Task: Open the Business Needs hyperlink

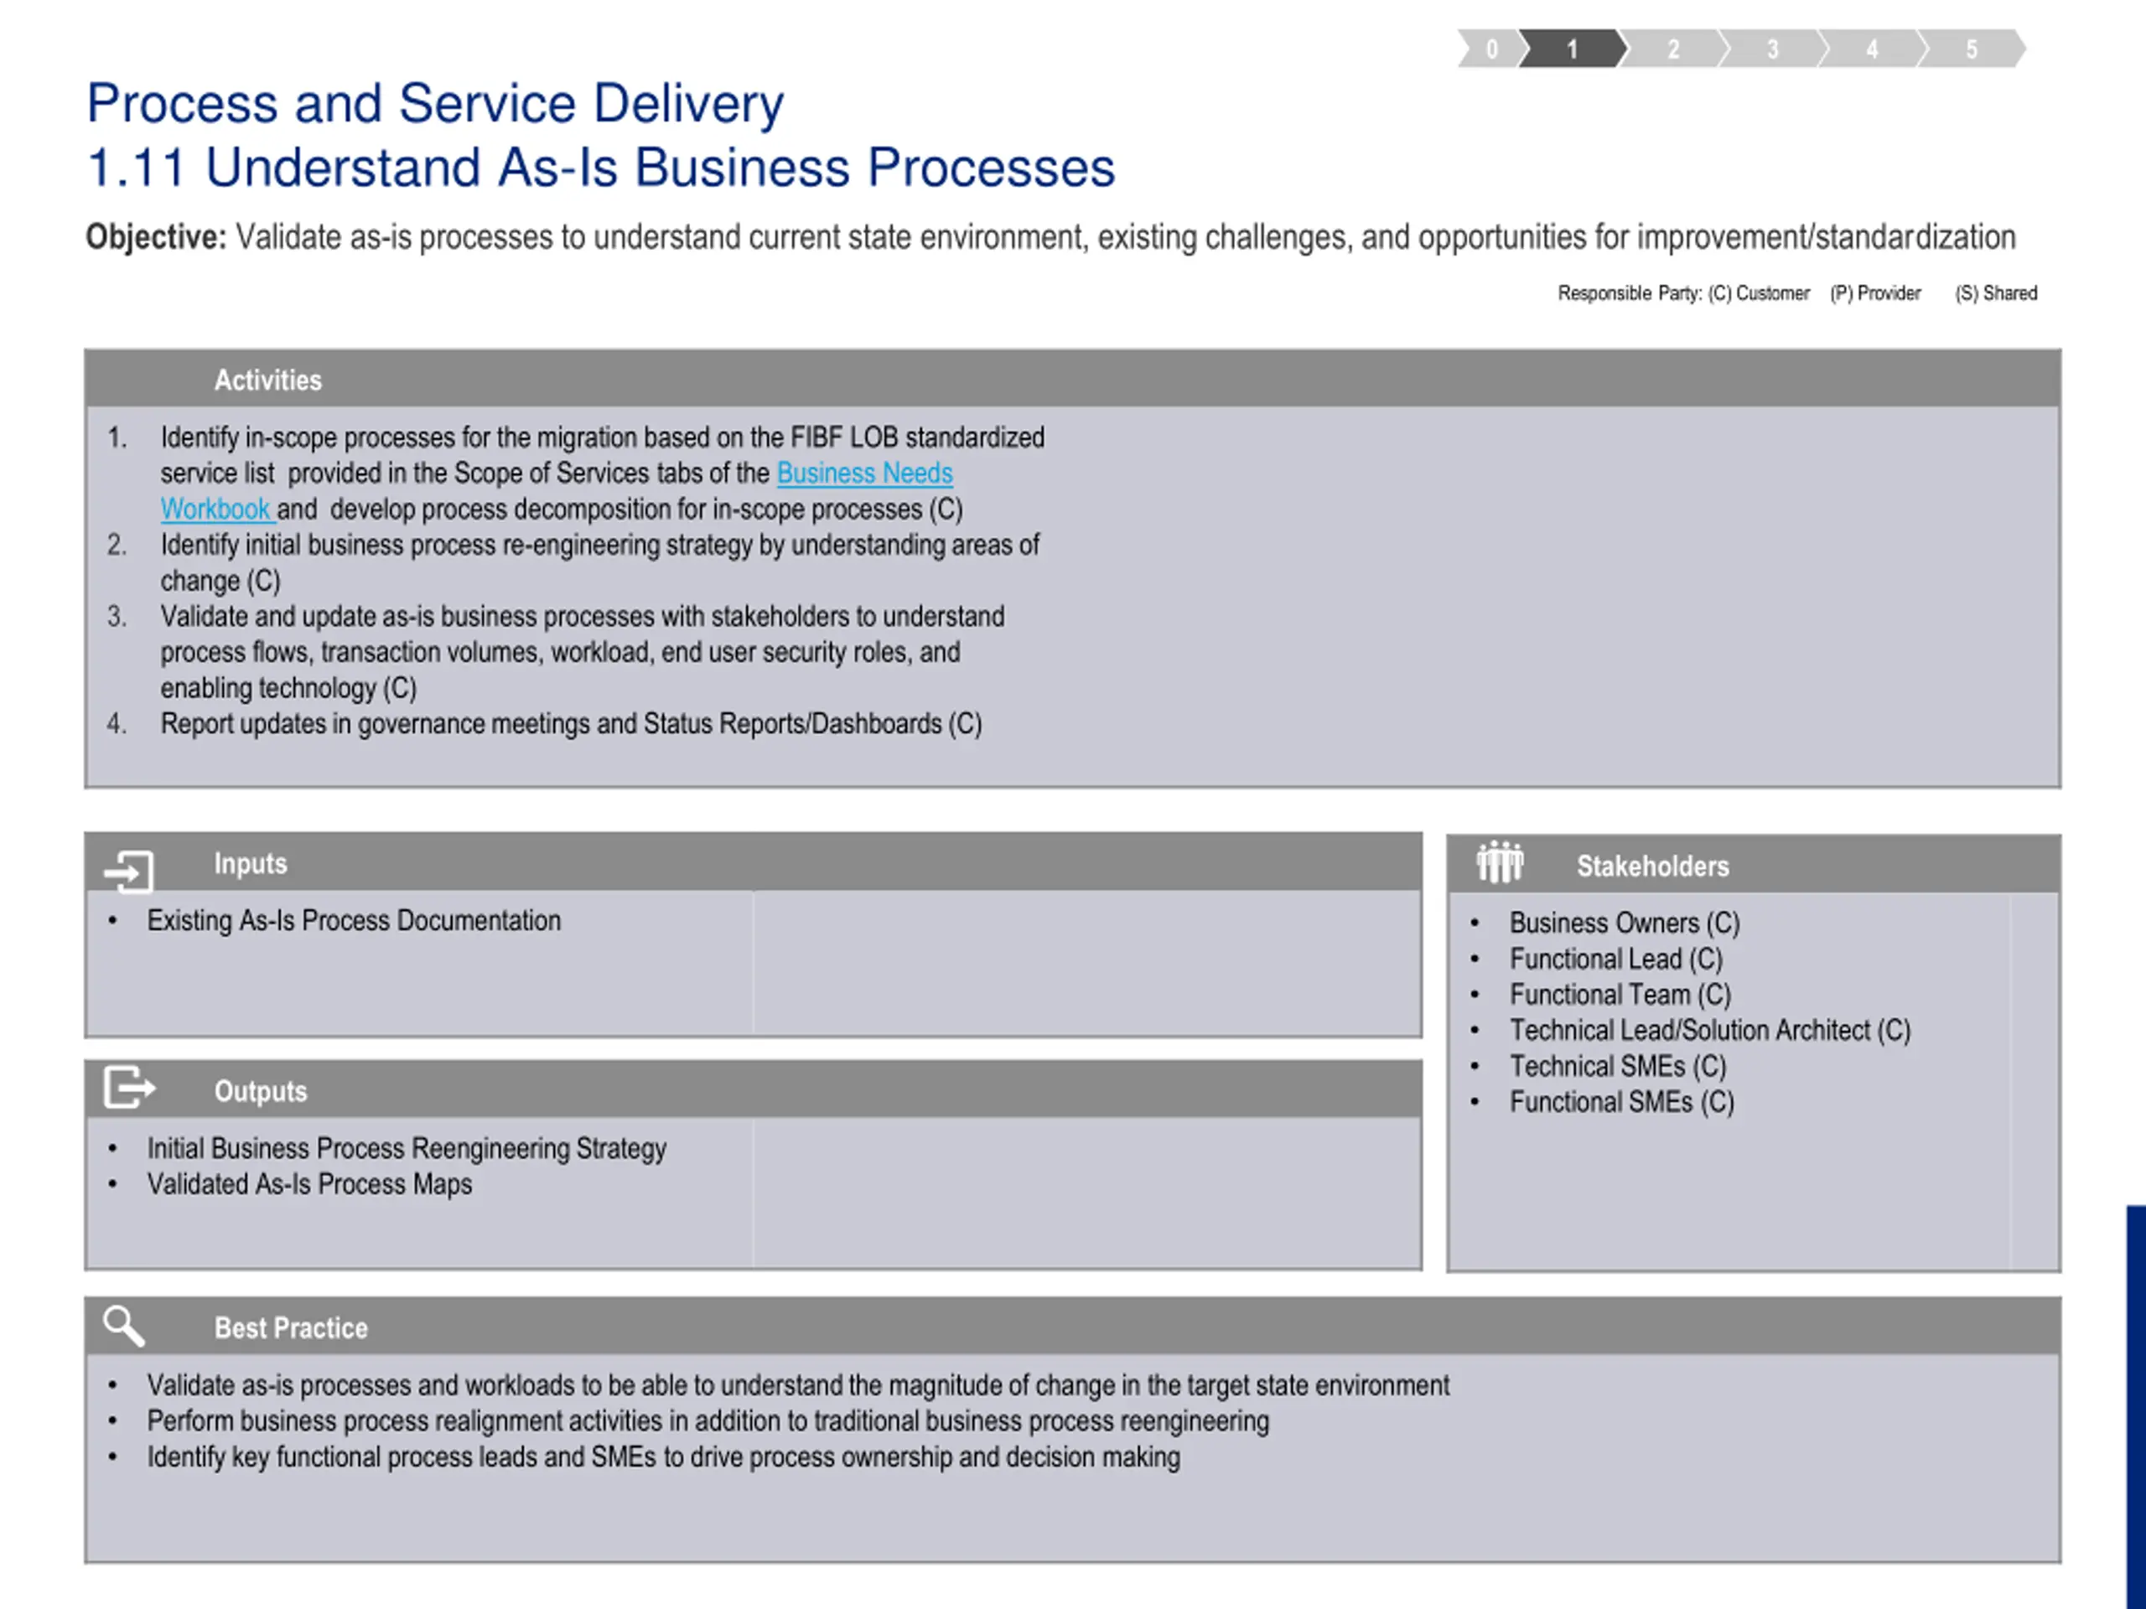Action: [864, 473]
